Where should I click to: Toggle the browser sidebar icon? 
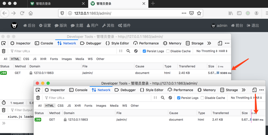pyautogui.click(x=239, y=13)
